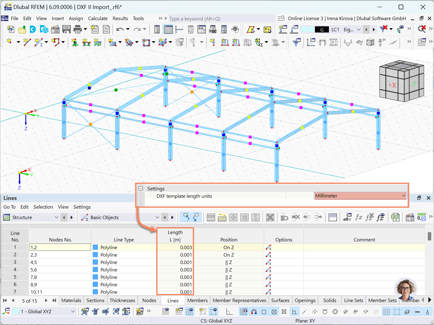Select the Undo icon
The width and height of the screenshot is (434, 325).
click(120, 29)
